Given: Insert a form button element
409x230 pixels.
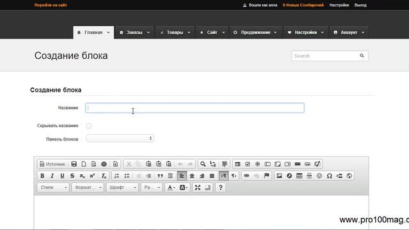Looking at the screenshot, I should [x=298, y=164].
